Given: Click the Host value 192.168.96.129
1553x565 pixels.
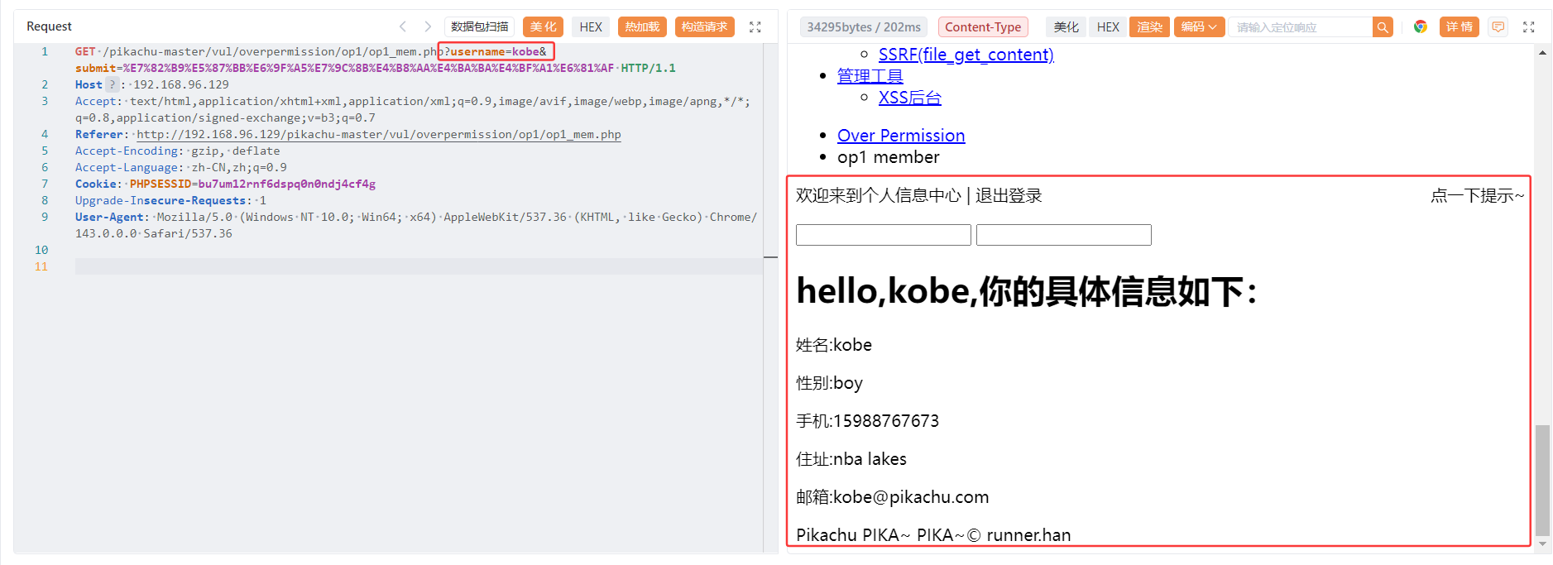Looking at the screenshot, I should pos(181,84).
